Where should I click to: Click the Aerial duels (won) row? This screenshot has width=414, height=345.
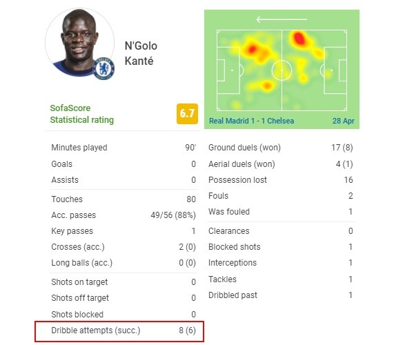[281, 164]
